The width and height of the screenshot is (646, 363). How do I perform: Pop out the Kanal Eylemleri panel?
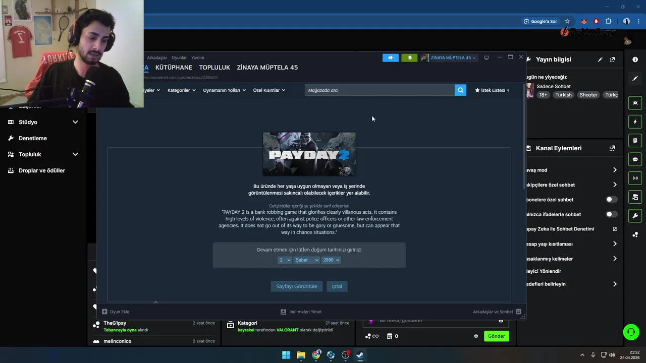coord(612,148)
